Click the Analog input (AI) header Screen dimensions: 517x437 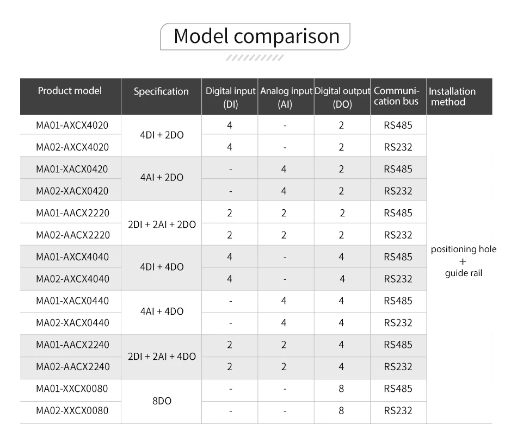pyautogui.click(x=286, y=97)
